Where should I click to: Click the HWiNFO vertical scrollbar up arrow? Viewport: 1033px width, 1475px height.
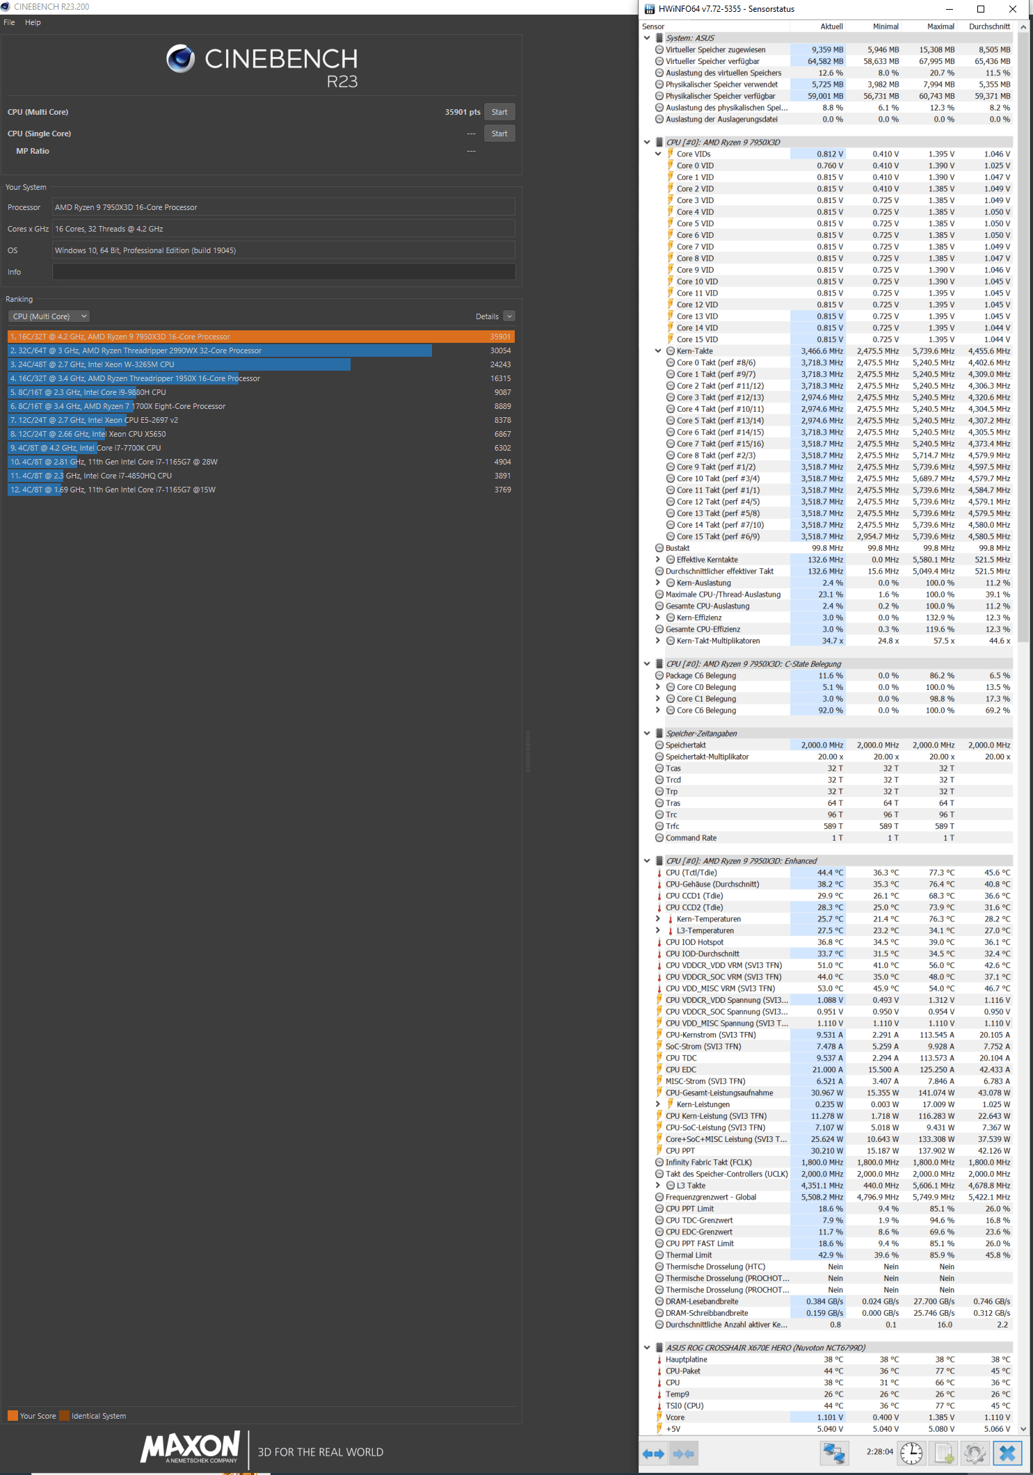pyautogui.click(x=1023, y=26)
